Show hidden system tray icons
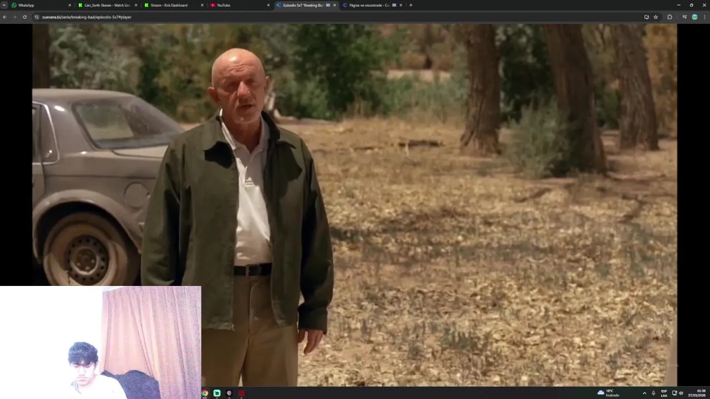This screenshot has width=710, height=399. [644, 393]
